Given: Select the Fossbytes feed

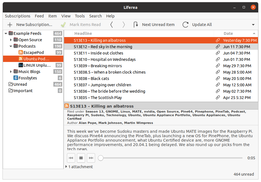Looking at the screenshot, I should 33,78.
